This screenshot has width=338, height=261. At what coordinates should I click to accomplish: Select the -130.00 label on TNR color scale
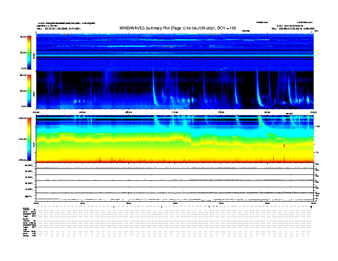point(23,118)
